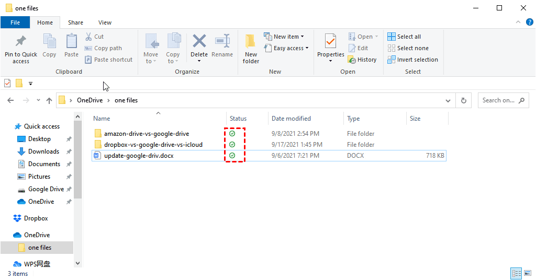Create a New folder
The image size is (536, 280).
pyautogui.click(x=251, y=49)
